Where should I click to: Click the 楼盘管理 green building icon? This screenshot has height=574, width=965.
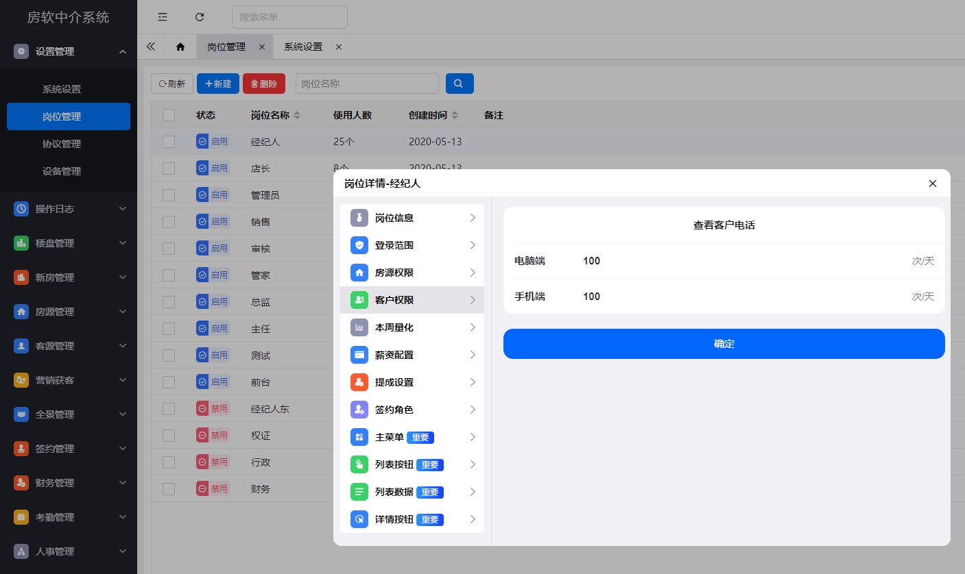21,243
